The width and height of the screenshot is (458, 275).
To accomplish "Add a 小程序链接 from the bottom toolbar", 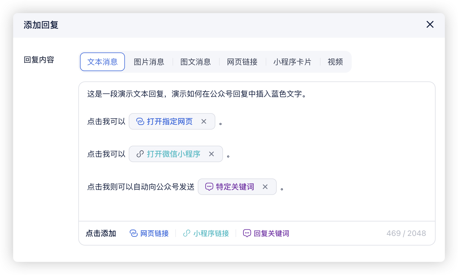I will (x=206, y=233).
